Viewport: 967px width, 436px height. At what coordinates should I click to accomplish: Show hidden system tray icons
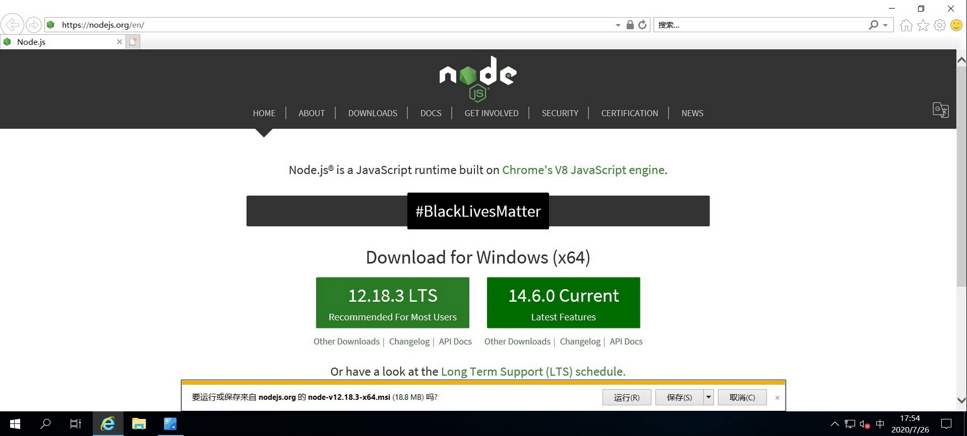click(835, 424)
